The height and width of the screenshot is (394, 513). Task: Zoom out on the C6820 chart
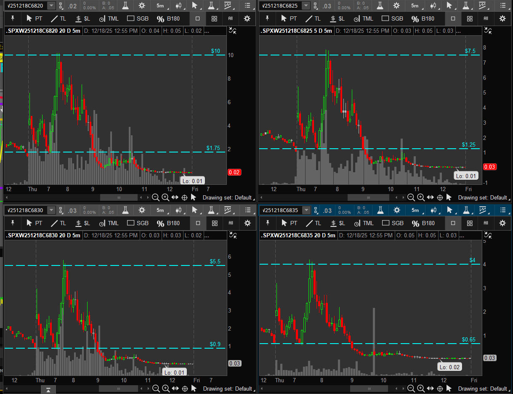155,197
